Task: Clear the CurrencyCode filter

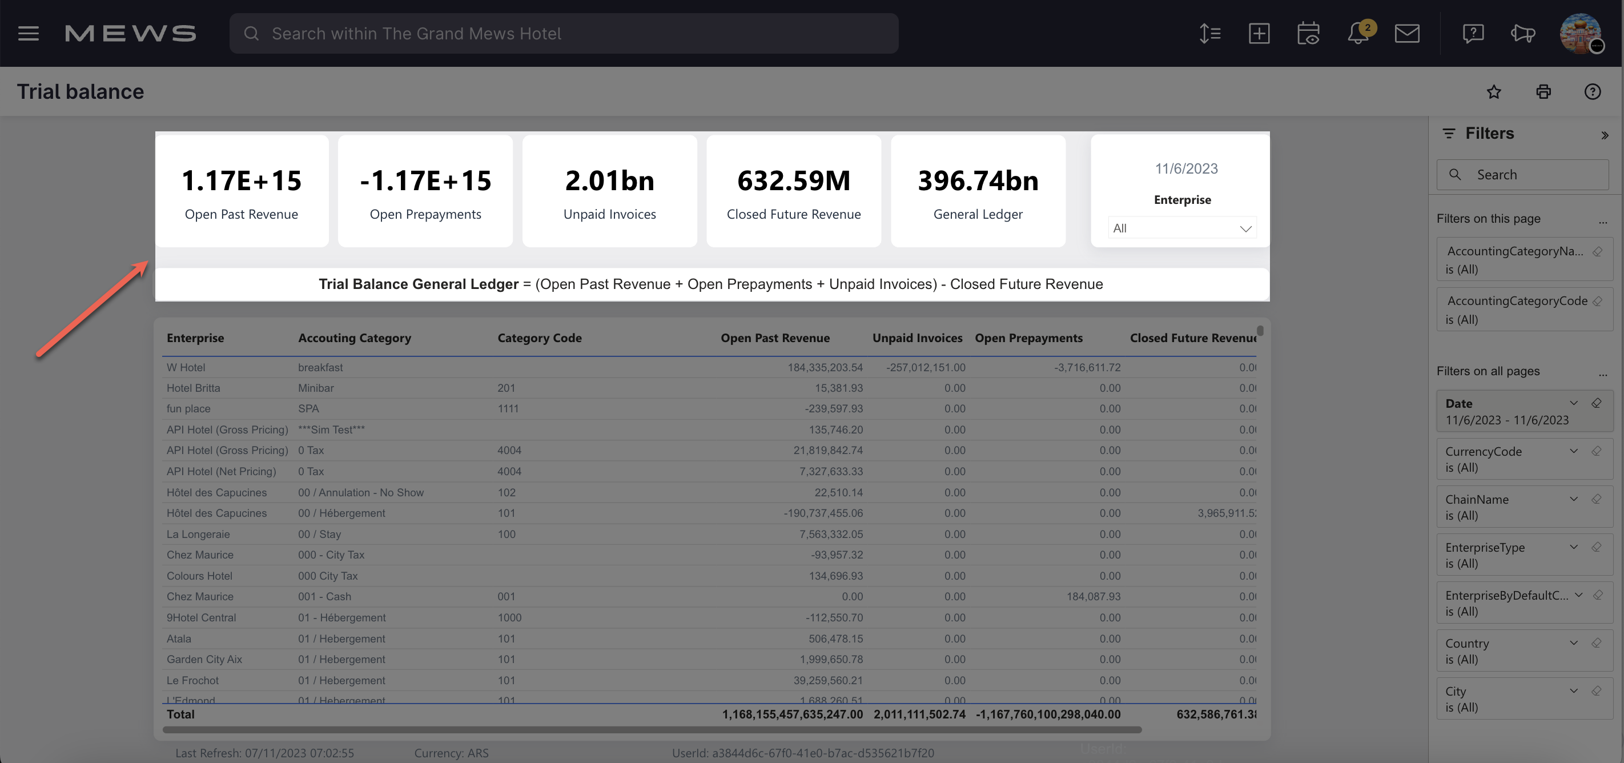Action: tap(1596, 451)
